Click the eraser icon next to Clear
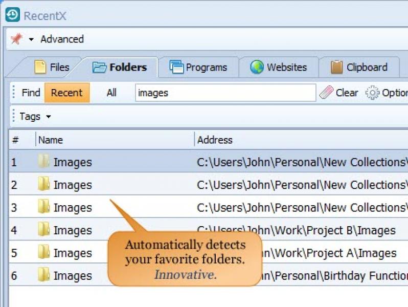Image resolution: width=408 pixels, height=307 pixels. [x=326, y=93]
